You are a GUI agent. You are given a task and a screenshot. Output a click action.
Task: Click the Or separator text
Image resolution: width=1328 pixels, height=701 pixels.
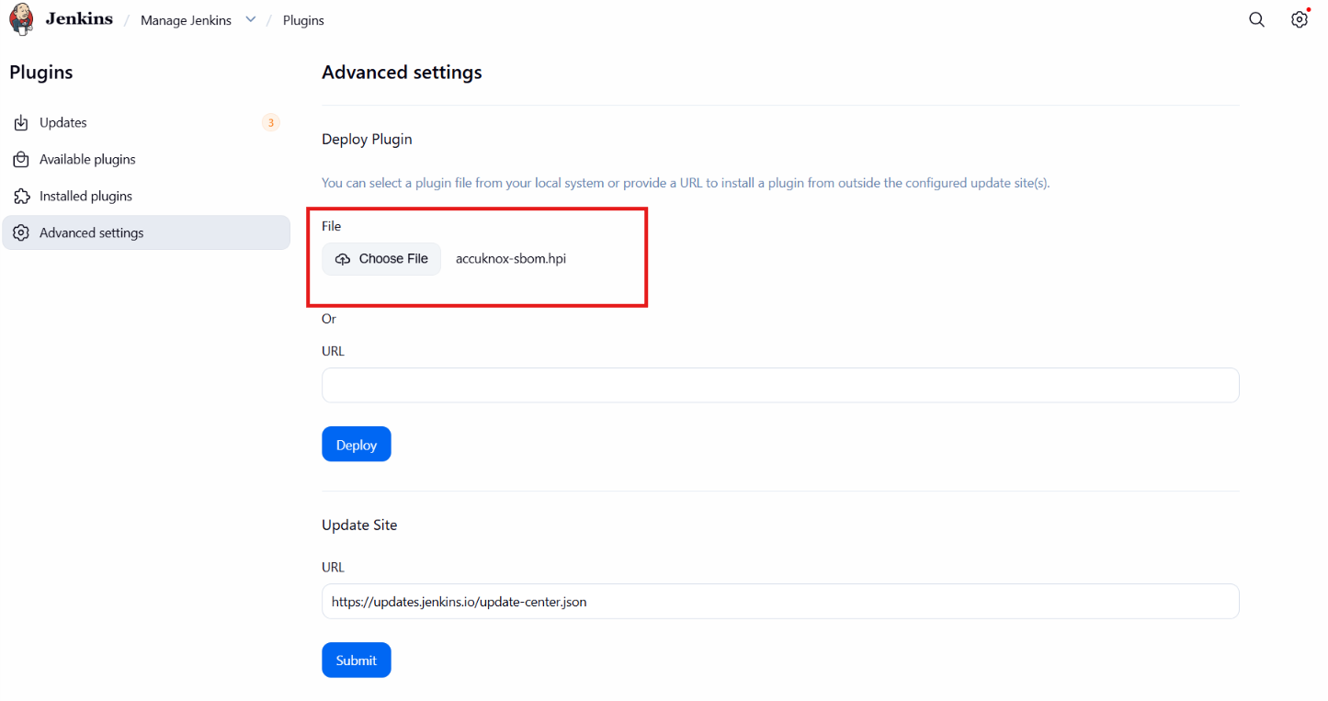tap(329, 319)
